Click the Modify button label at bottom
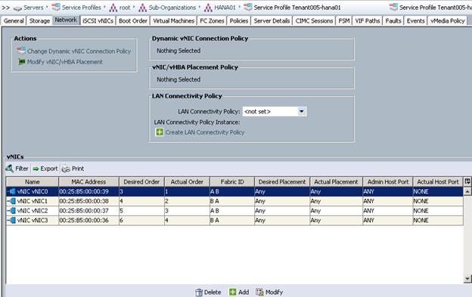 [x=274, y=292]
